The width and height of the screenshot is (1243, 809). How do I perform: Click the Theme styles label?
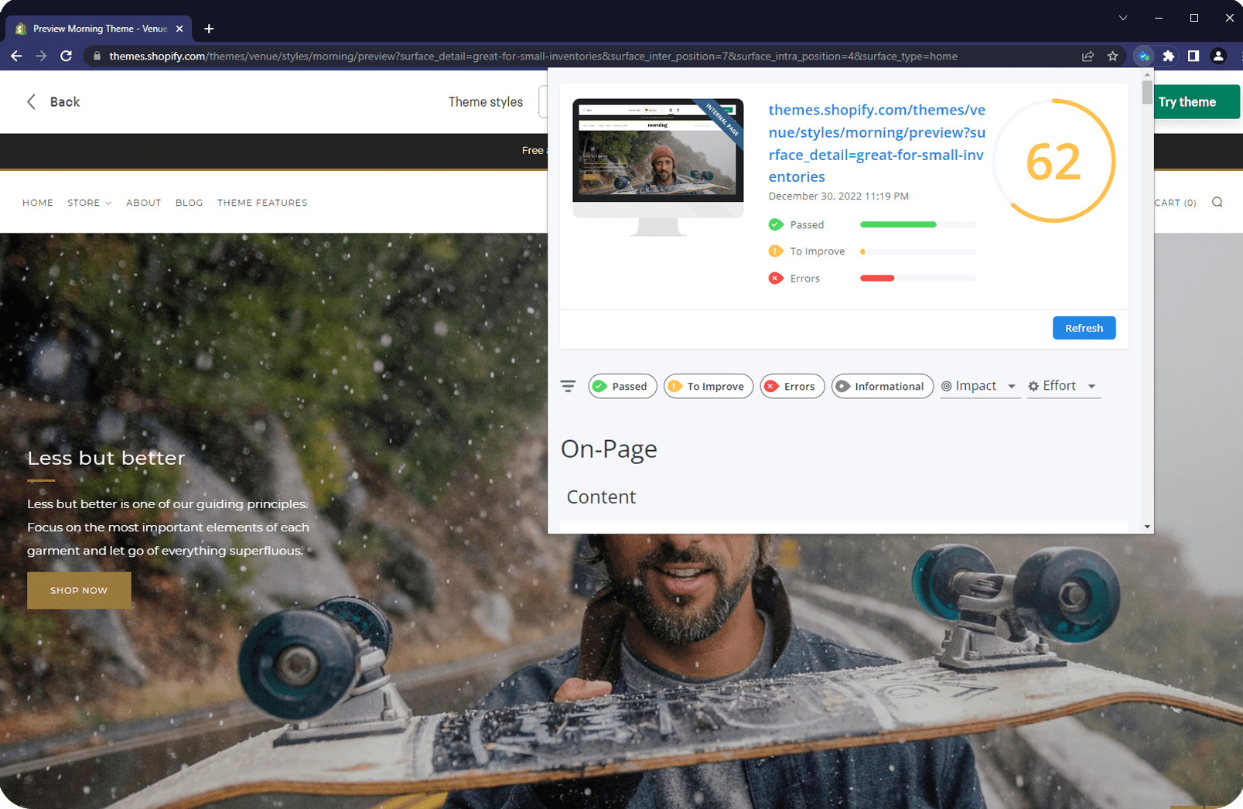(x=486, y=102)
